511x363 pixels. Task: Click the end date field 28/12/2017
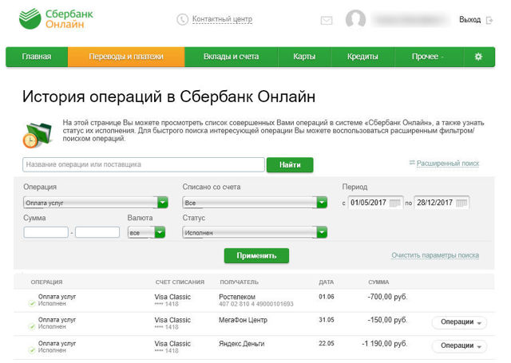(x=442, y=203)
